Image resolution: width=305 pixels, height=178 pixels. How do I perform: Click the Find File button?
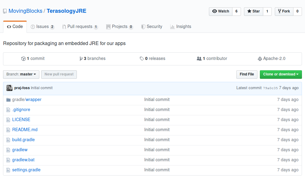pyautogui.click(x=247, y=75)
